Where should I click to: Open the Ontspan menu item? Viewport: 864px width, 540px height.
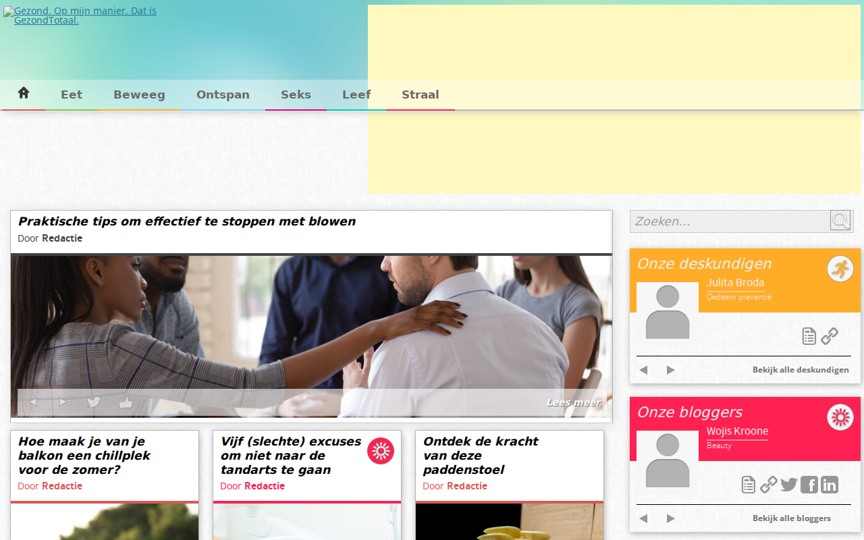tap(223, 94)
